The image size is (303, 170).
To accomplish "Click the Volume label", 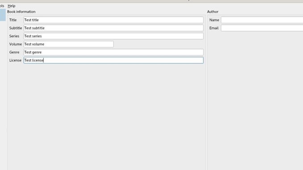I will click(16, 44).
